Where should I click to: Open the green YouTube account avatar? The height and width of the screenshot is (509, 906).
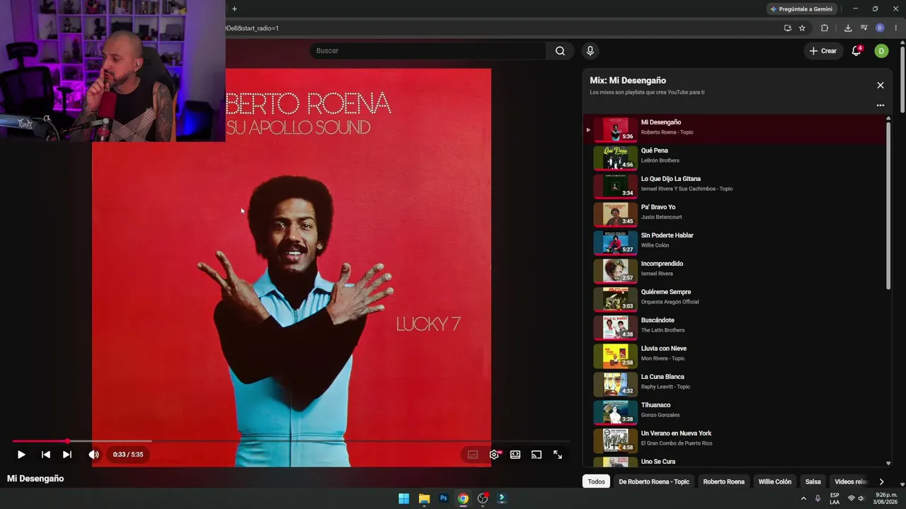coord(881,51)
